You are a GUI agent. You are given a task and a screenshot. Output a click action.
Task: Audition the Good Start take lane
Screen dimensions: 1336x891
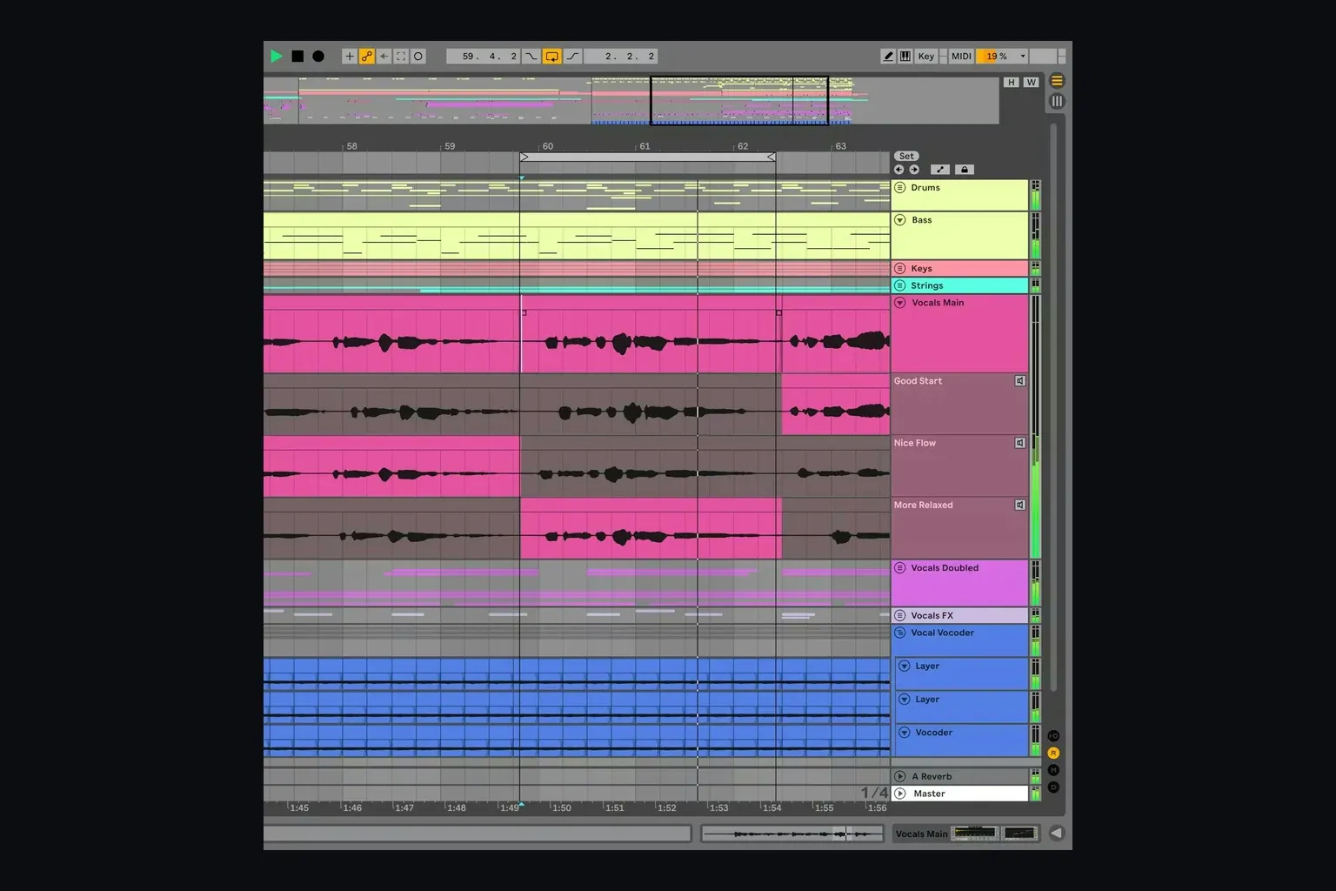1020,381
